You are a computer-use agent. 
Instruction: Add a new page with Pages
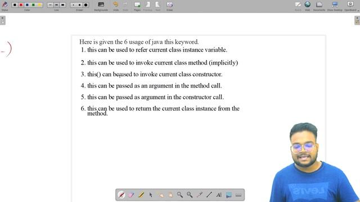137,6
